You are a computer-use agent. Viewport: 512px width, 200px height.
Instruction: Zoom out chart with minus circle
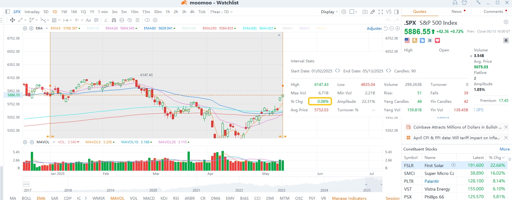pos(392,28)
